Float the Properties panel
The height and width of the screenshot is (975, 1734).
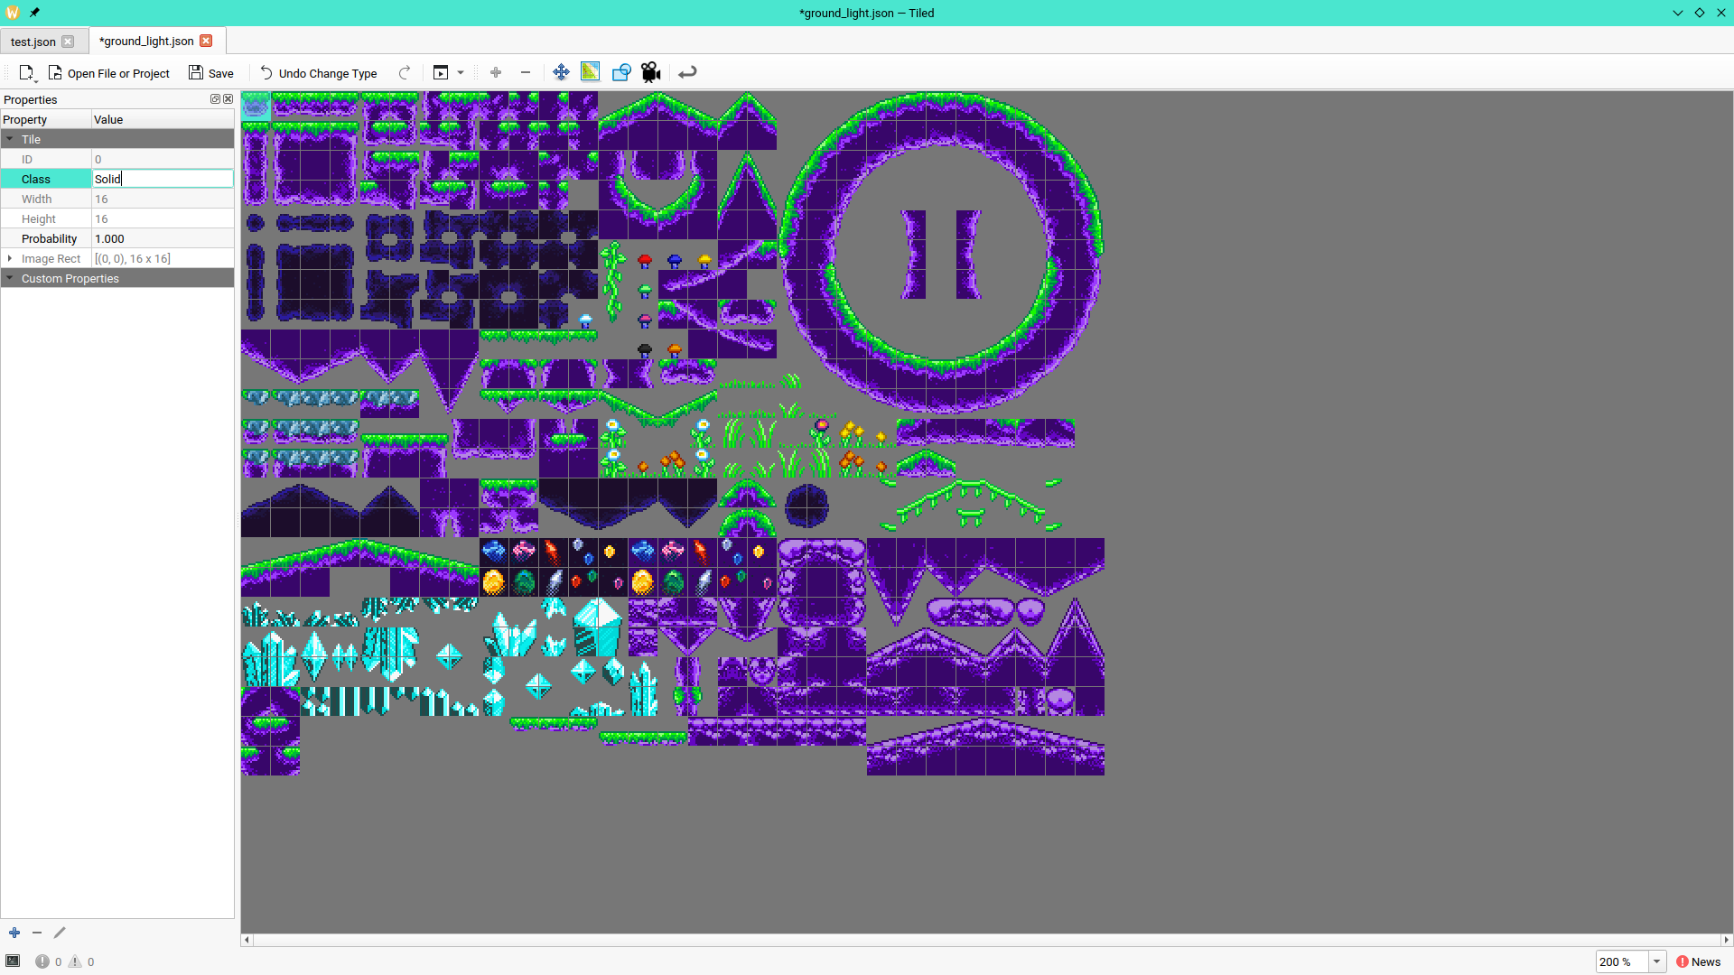[215, 99]
